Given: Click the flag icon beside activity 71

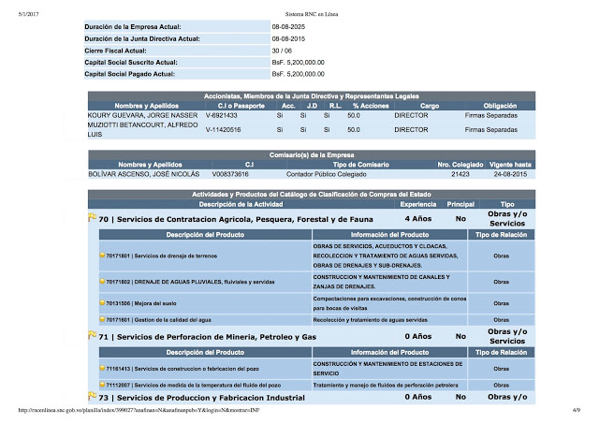Looking at the screenshot, I should 92,335.
